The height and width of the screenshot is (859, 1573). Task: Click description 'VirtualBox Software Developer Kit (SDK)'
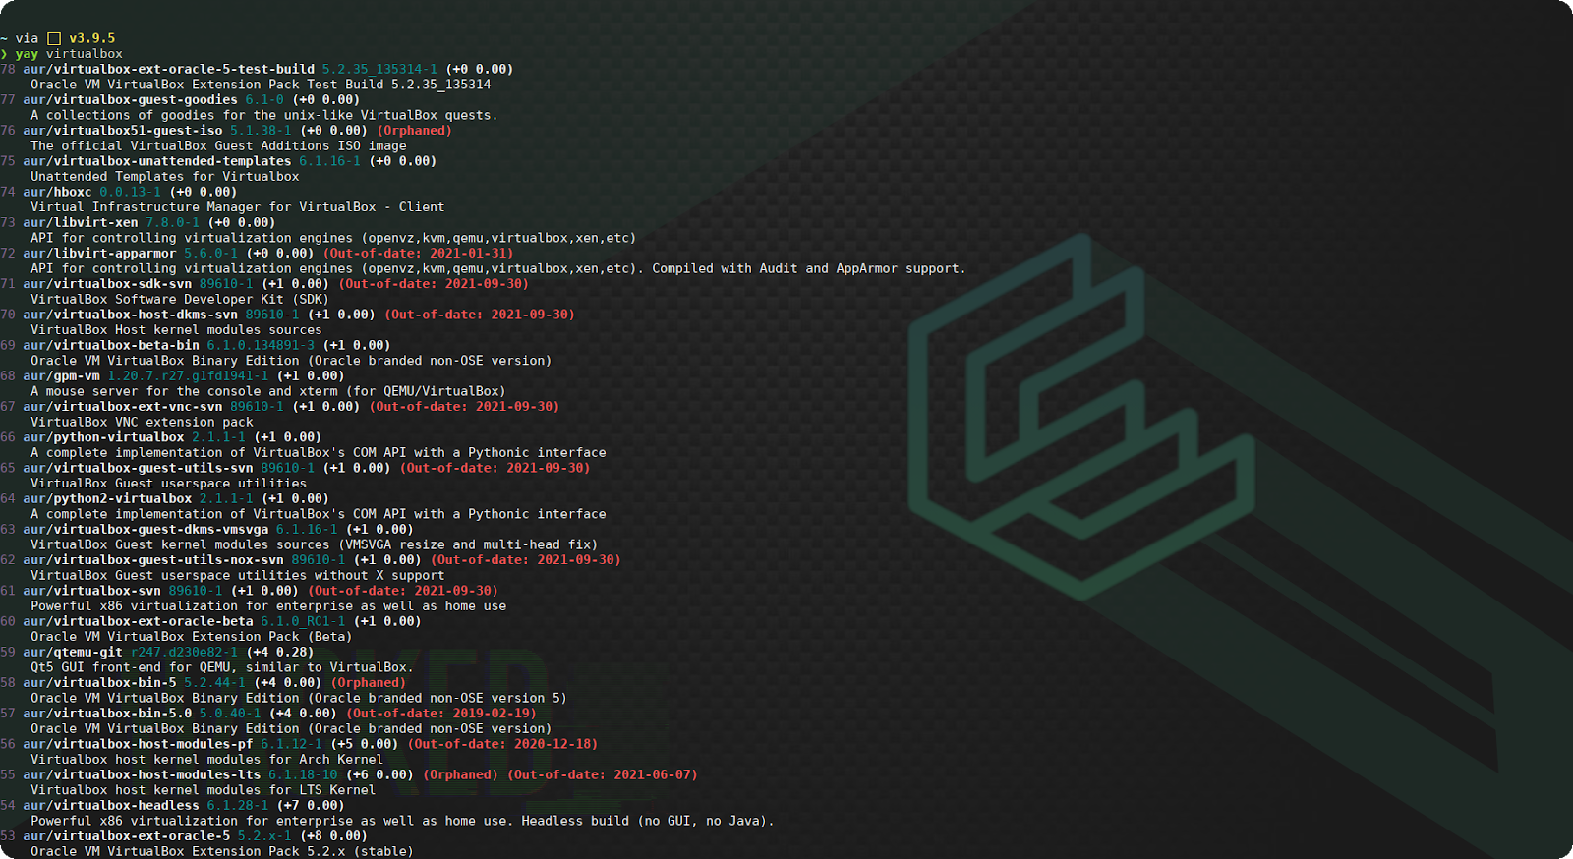180,299
